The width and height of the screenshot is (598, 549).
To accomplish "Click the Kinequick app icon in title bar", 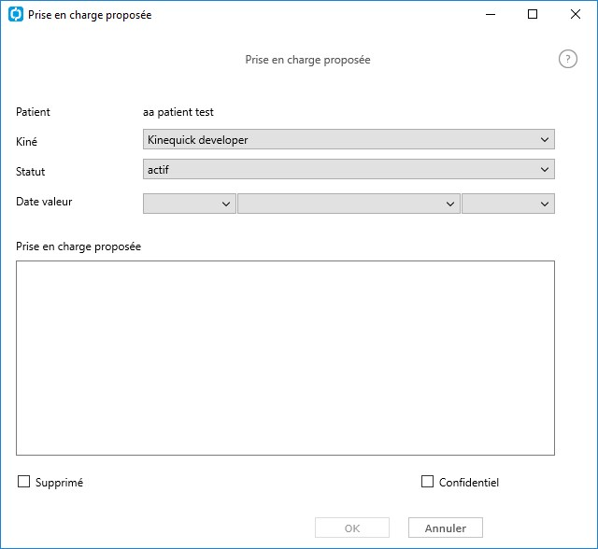I will click(x=16, y=15).
